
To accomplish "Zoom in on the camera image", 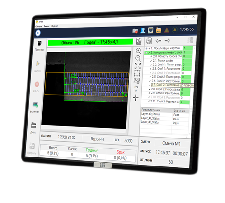I will click(139, 51).
